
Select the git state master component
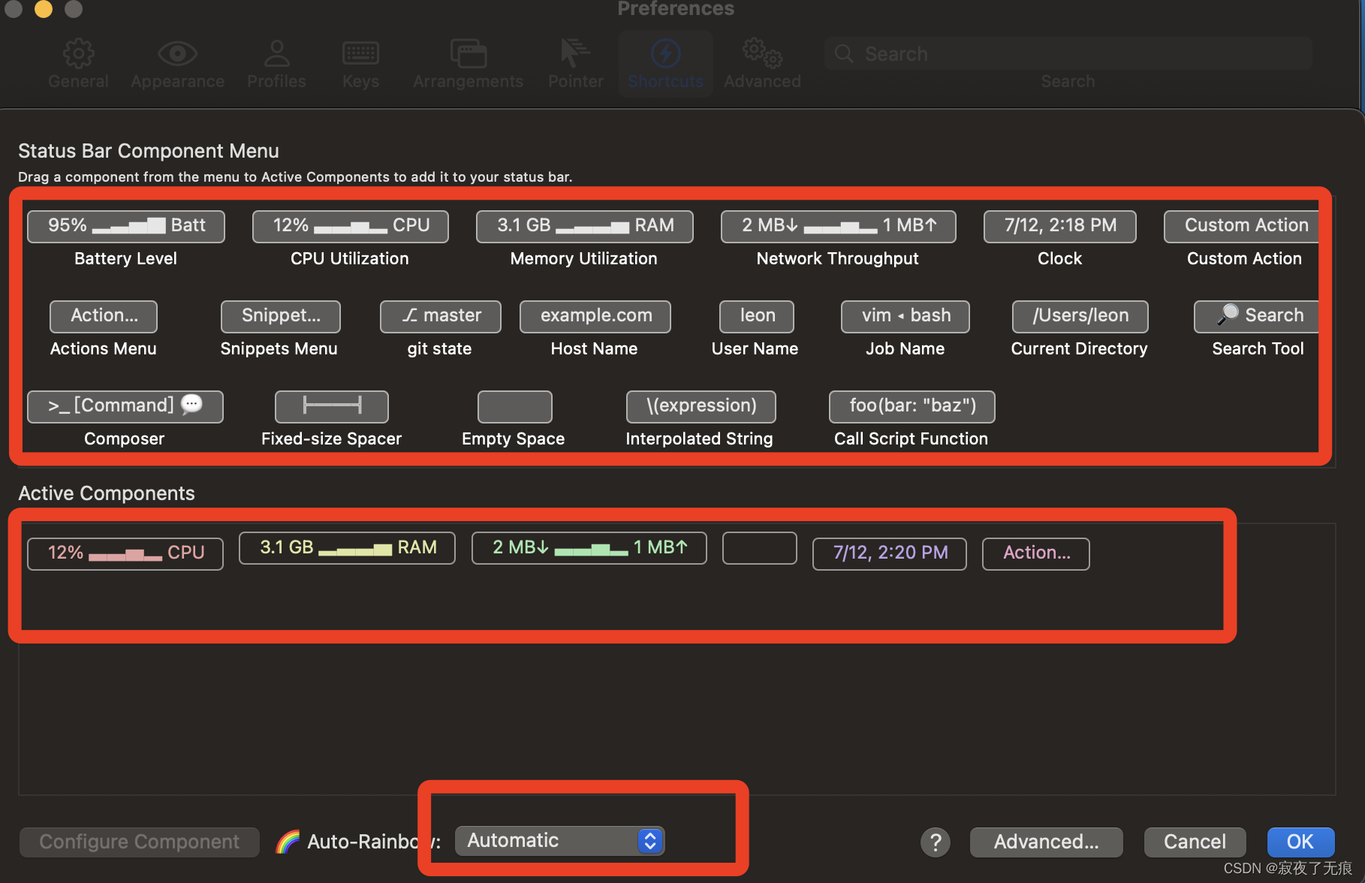click(x=439, y=316)
